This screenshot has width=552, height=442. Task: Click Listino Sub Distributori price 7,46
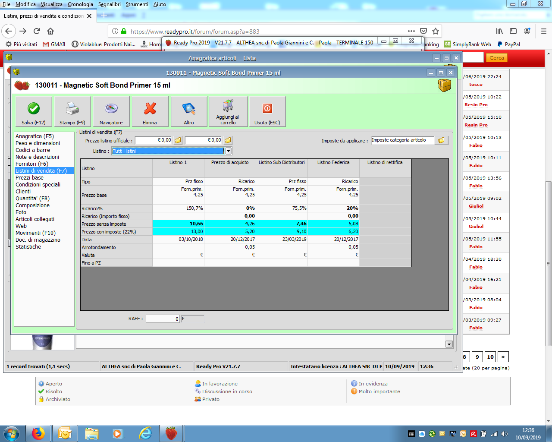click(282, 224)
